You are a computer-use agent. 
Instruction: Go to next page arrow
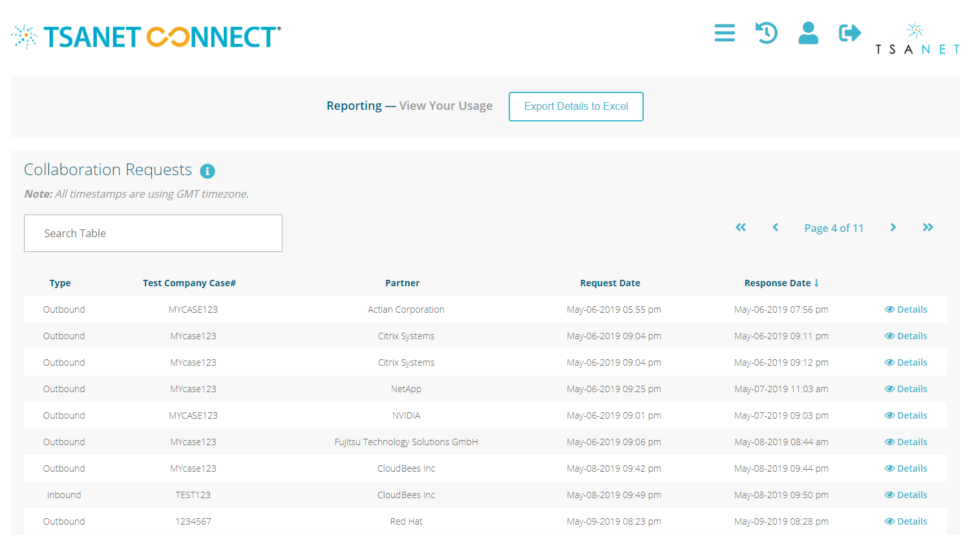pos(893,227)
